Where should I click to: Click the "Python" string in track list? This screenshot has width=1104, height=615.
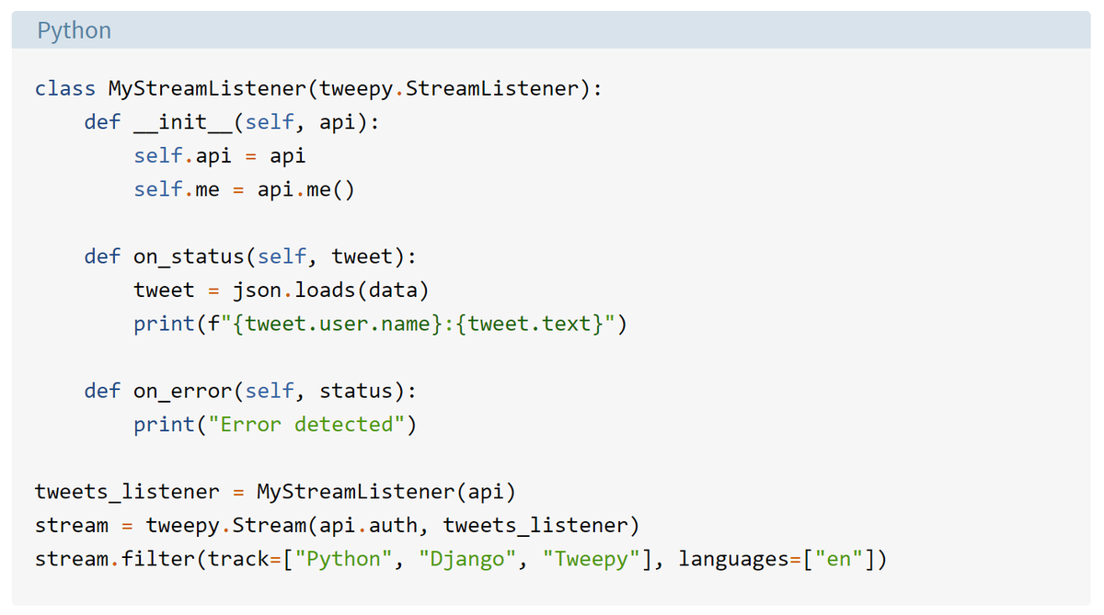tap(343, 559)
